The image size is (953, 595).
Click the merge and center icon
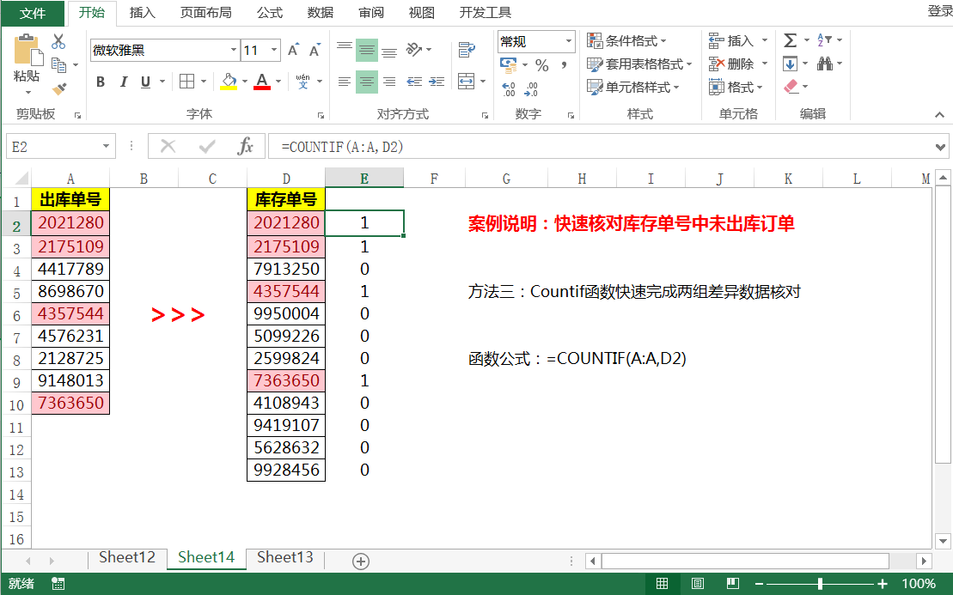pyautogui.click(x=467, y=82)
